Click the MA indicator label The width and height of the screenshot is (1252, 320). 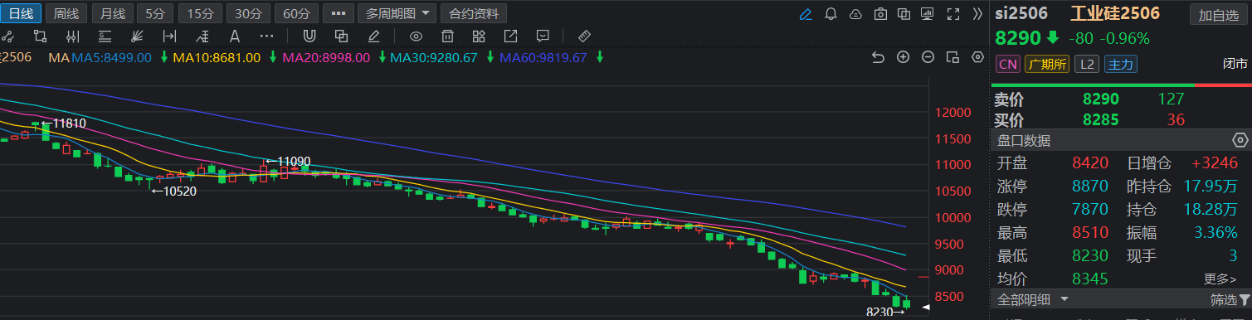coord(58,57)
